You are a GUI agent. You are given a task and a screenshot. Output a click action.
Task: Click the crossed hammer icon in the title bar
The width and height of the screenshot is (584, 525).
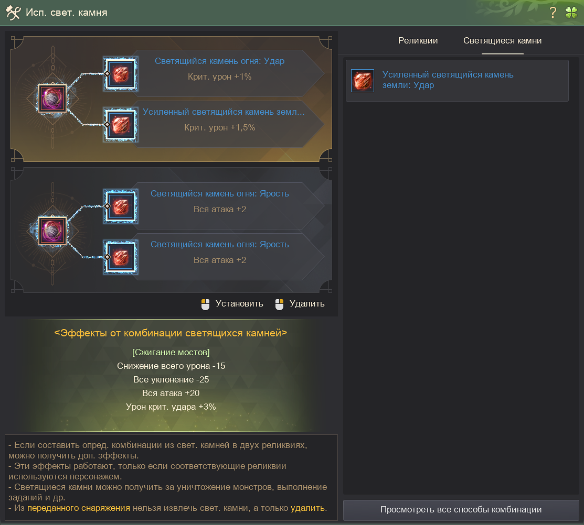[13, 13]
